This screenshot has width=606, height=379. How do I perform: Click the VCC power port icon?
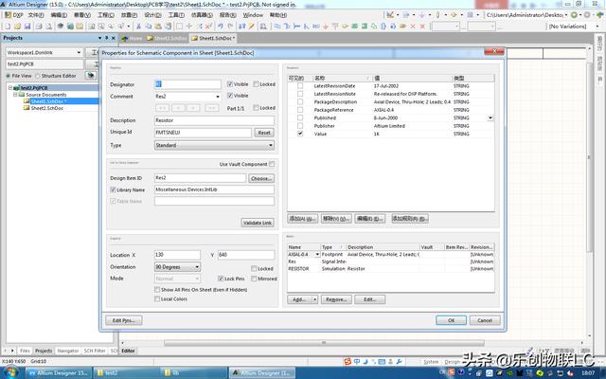(x=335, y=27)
